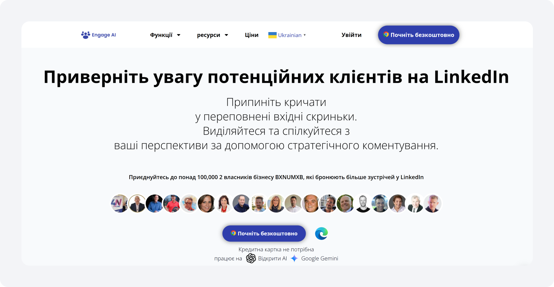Select the avatar with a gold ring border
This screenshot has width=554, height=287.
point(137,203)
